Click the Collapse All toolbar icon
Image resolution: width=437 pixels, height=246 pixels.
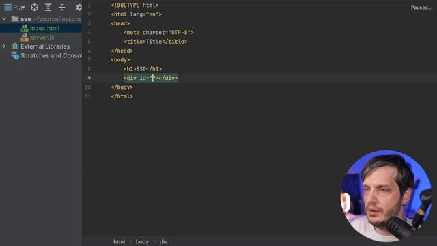pyautogui.click(x=61, y=8)
